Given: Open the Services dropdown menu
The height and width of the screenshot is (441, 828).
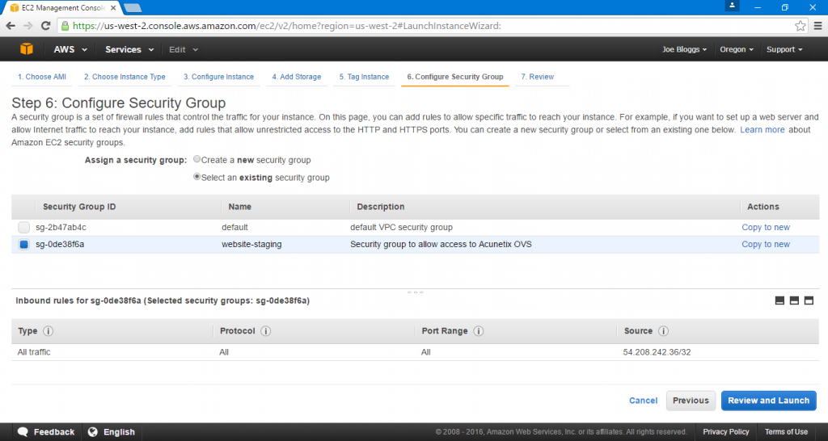Looking at the screenshot, I should (129, 49).
